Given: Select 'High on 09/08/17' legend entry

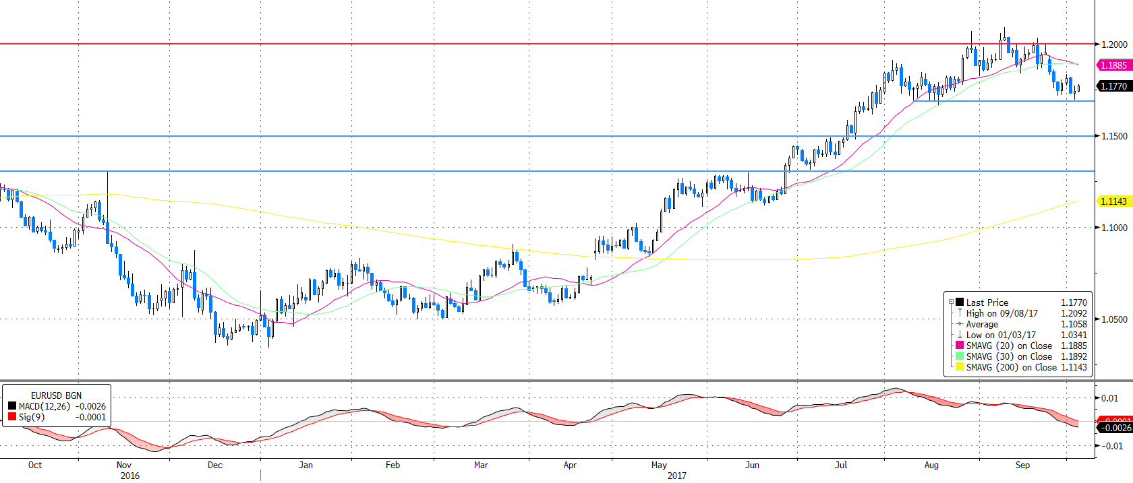Looking at the screenshot, I should click(x=1002, y=313).
